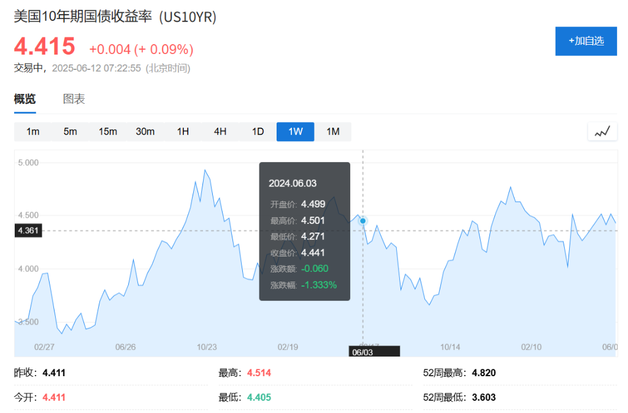Screen dimensions: 628x413
Task: Select the highlighted data point on the chart
Action: [x=362, y=220]
